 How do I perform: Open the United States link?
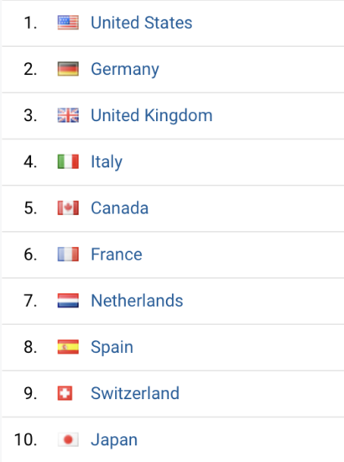point(142,23)
